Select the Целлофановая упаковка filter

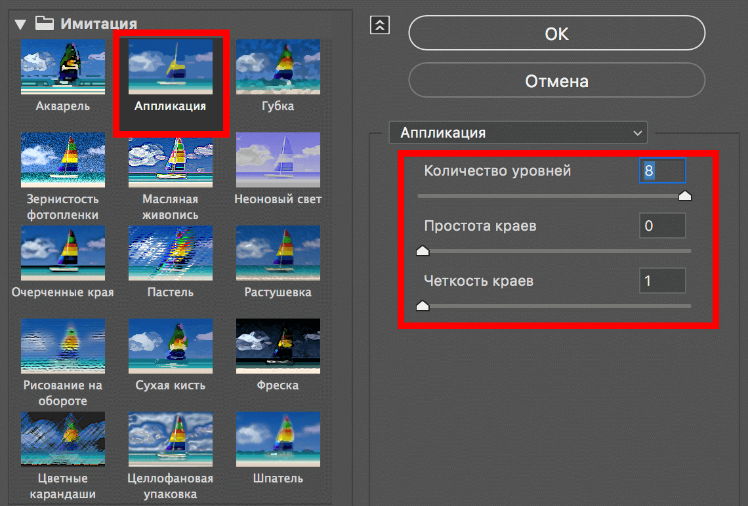170,438
